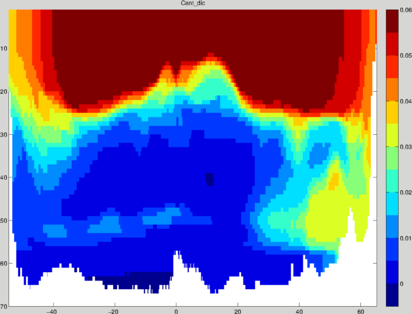Select the cyan colorbar band below 0.02
Screen dimensions: 412x314
click(x=392, y=203)
